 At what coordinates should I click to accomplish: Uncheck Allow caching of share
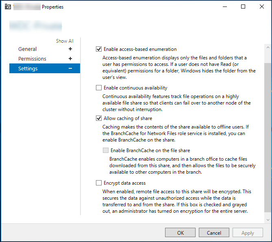(99, 118)
